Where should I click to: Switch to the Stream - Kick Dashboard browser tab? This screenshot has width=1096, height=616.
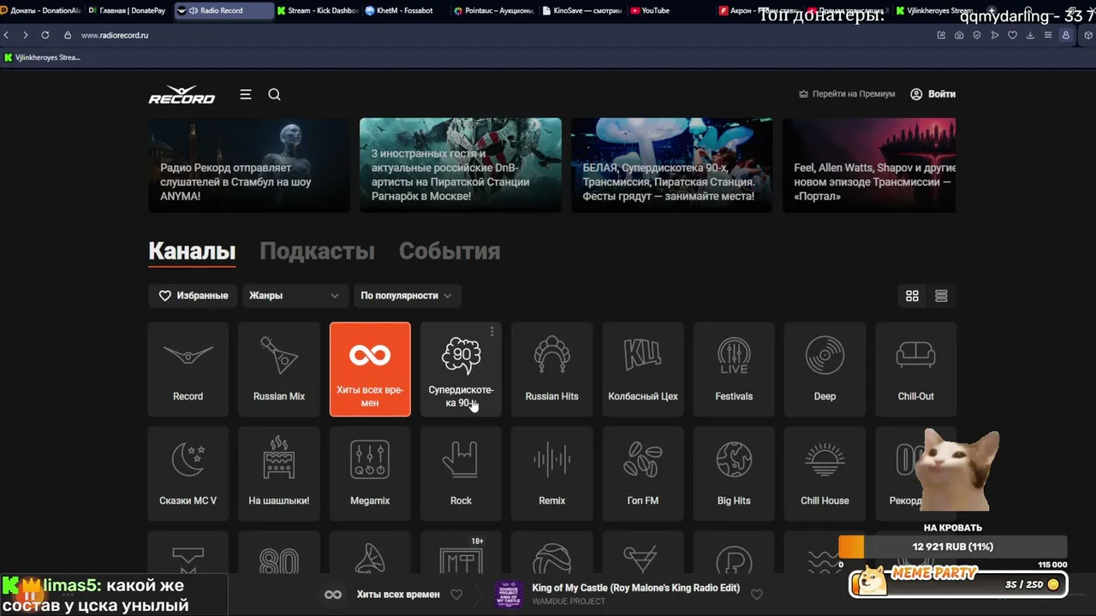point(317,10)
